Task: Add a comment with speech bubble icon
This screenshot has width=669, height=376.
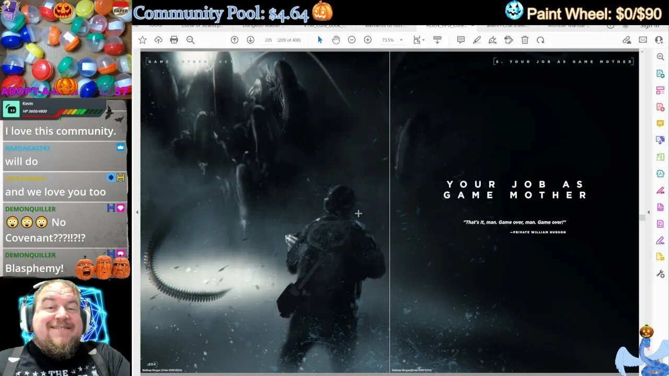Action: (461, 40)
